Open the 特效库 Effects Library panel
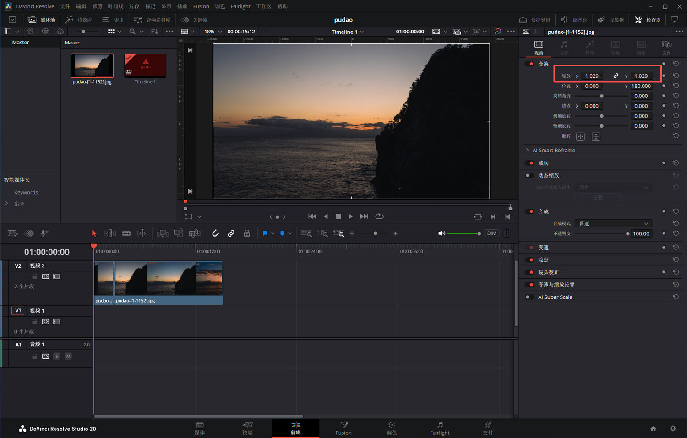The width and height of the screenshot is (687, 438). (79, 20)
